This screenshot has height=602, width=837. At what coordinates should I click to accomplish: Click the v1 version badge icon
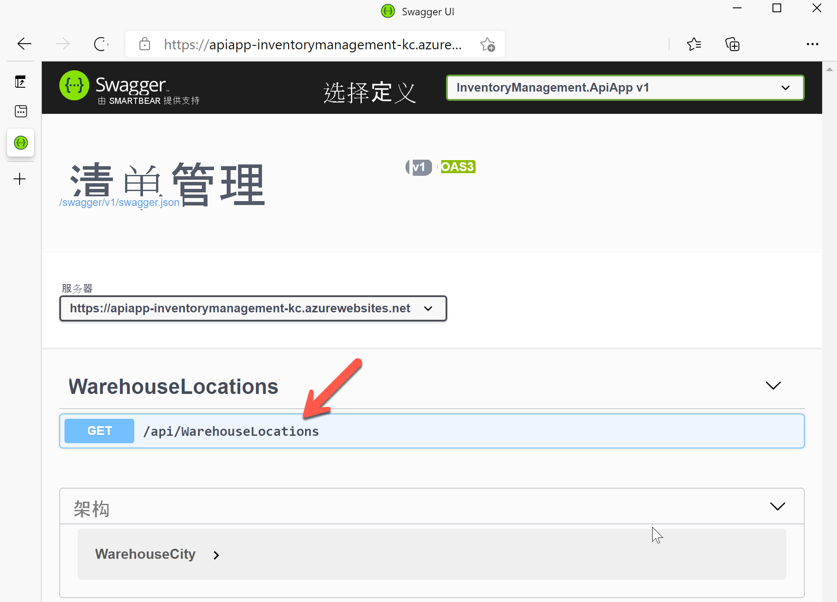[x=418, y=167]
